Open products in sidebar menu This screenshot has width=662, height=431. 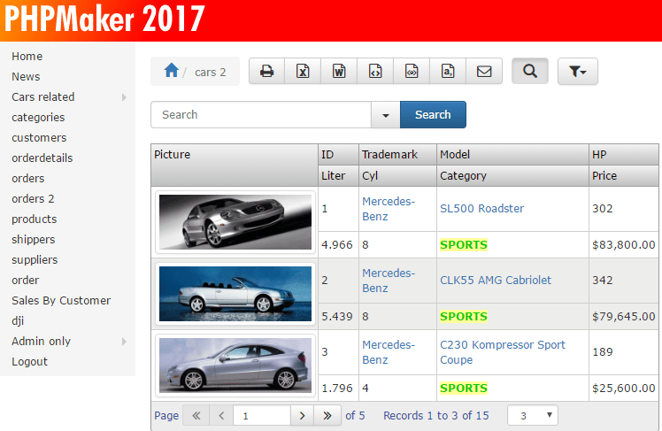[35, 219]
